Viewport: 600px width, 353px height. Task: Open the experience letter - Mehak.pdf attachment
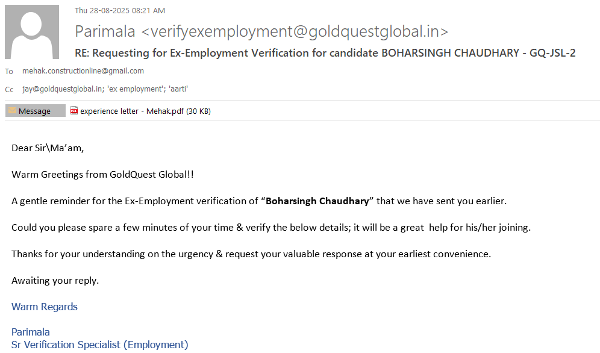(131, 111)
